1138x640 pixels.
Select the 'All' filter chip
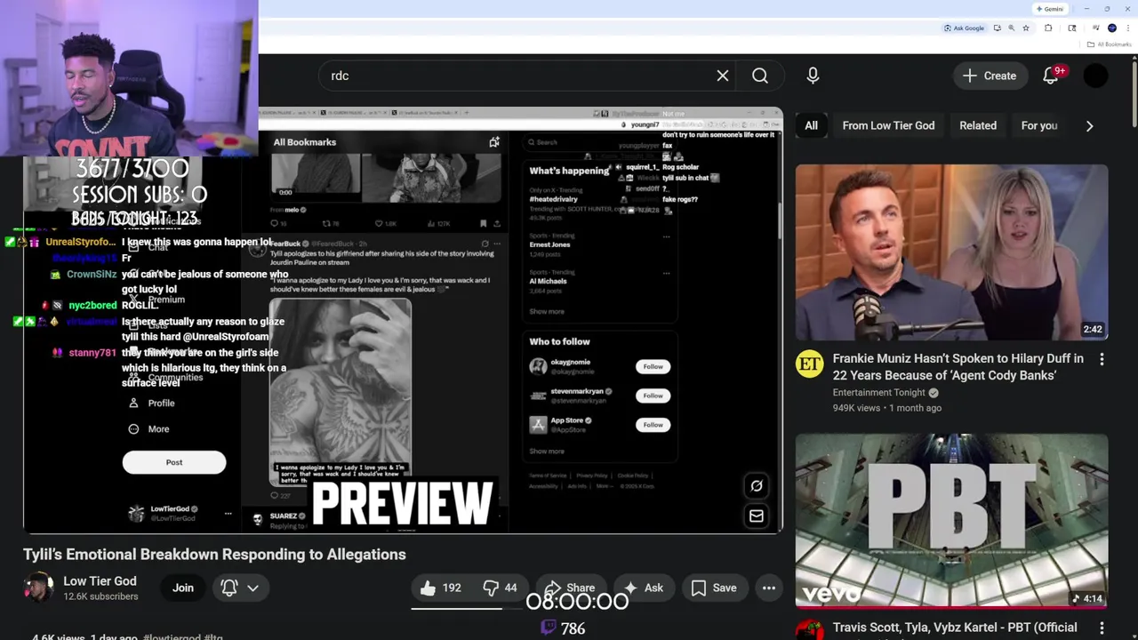tap(811, 125)
